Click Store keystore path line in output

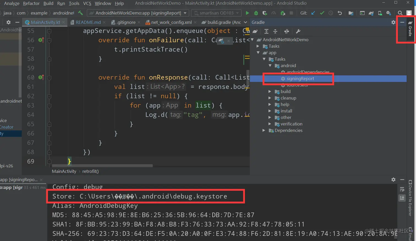click(140, 196)
